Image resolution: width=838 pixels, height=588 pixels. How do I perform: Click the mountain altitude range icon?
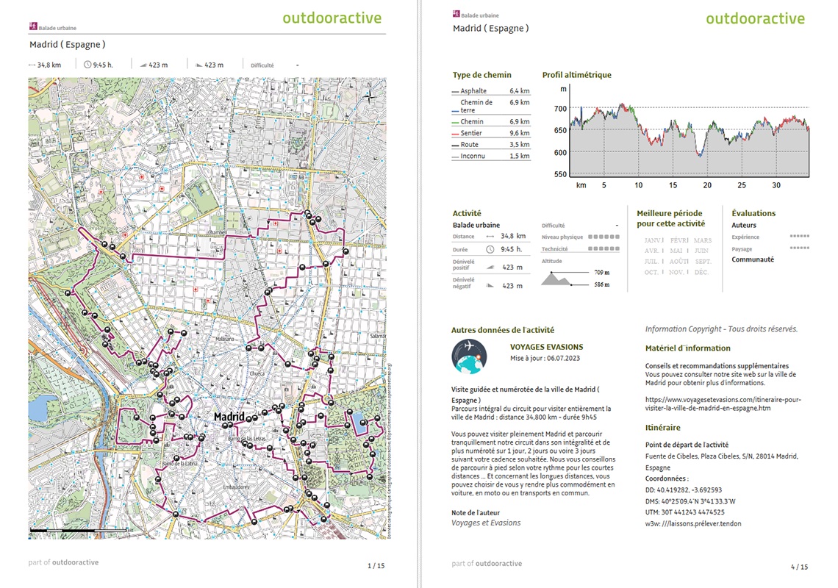558,279
